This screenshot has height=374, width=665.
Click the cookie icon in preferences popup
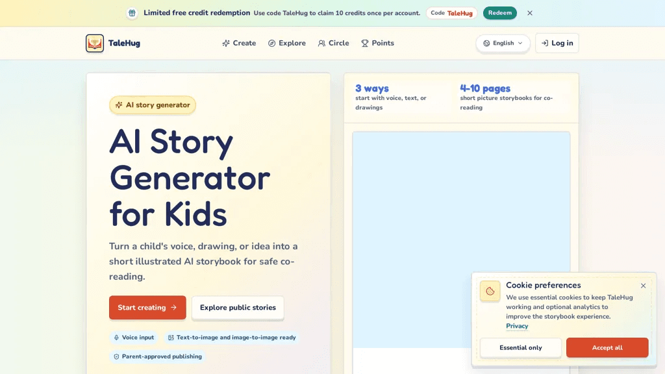click(x=490, y=292)
